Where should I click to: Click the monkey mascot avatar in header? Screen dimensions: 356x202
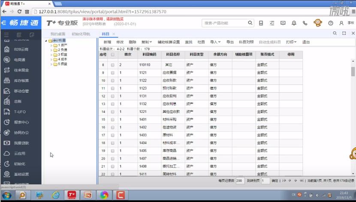tap(318, 23)
